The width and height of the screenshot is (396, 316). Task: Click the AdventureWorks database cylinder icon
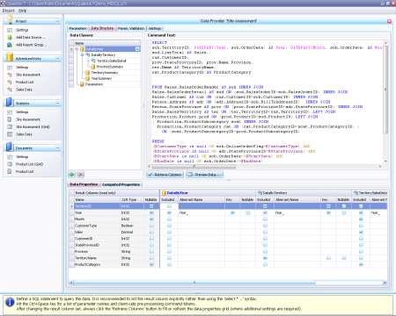tap(10, 57)
